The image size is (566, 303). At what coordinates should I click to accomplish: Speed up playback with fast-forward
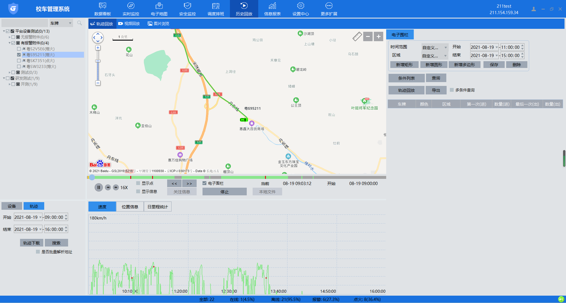pyautogui.click(x=116, y=187)
